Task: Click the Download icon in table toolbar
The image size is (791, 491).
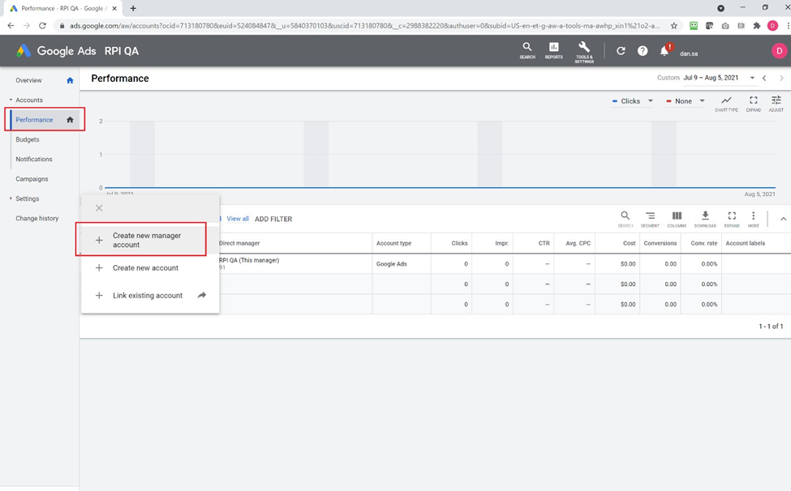Action: (705, 219)
